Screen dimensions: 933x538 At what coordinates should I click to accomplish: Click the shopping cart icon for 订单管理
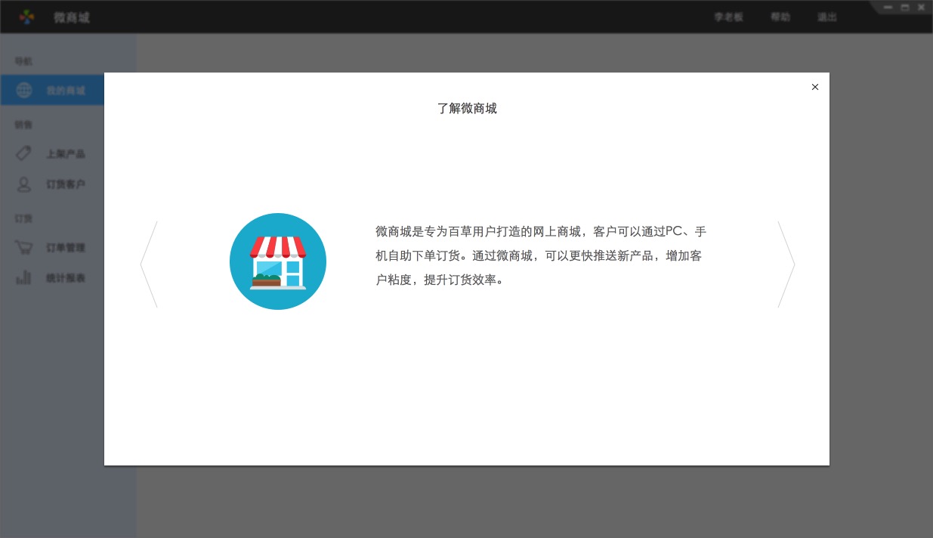24,247
